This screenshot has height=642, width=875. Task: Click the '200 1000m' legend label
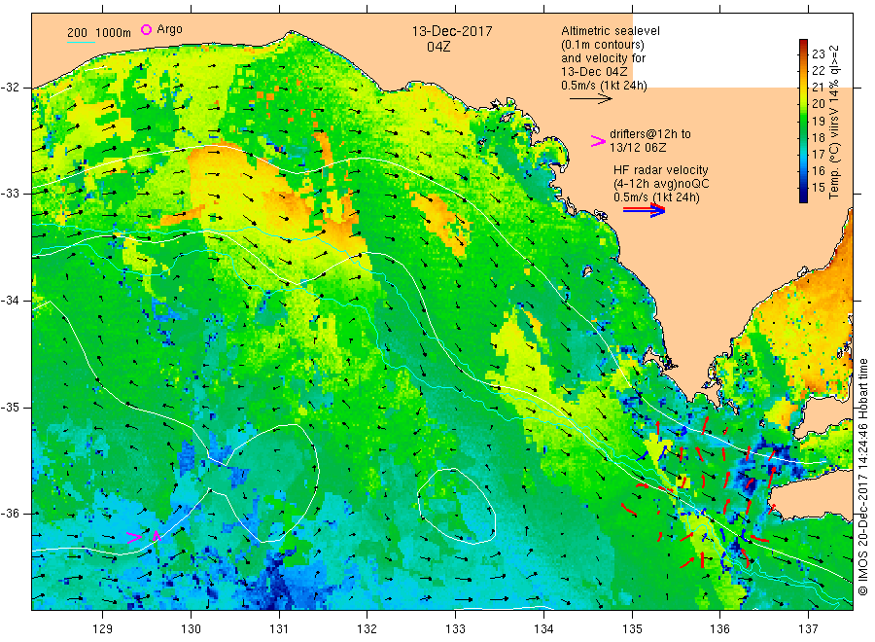point(99,33)
